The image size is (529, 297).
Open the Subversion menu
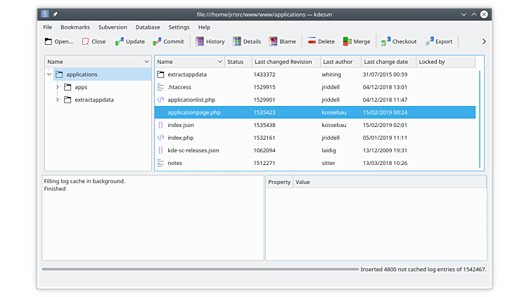tap(113, 27)
